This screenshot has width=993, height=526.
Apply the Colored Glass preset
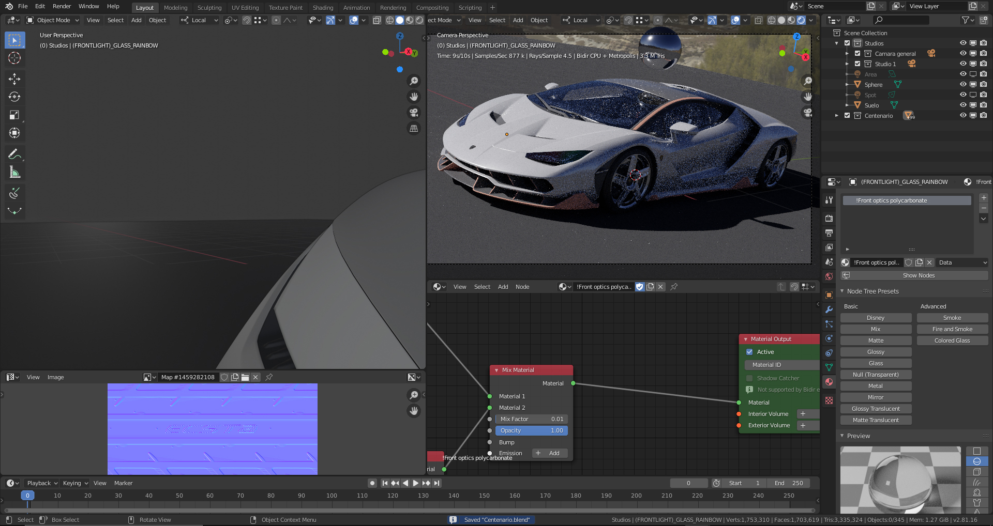pyautogui.click(x=952, y=341)
